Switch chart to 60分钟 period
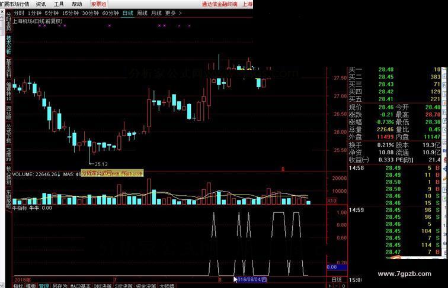 (110, 13)
